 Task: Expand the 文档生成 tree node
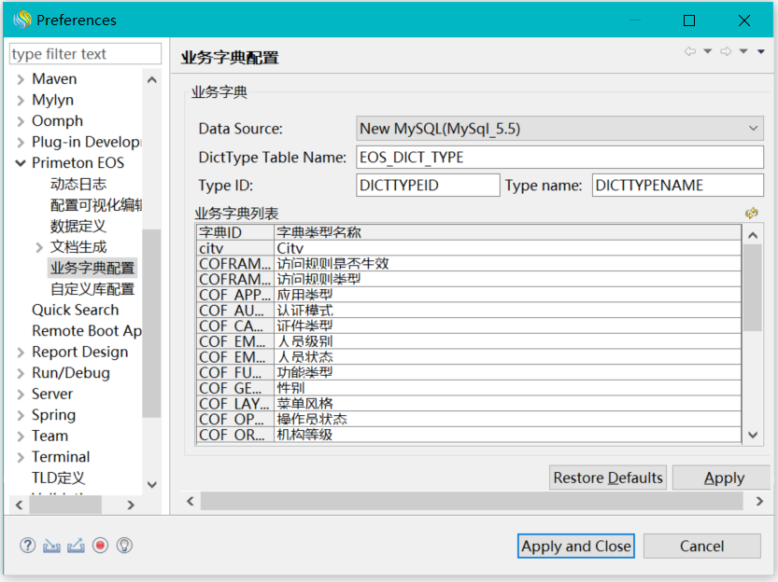39,247
